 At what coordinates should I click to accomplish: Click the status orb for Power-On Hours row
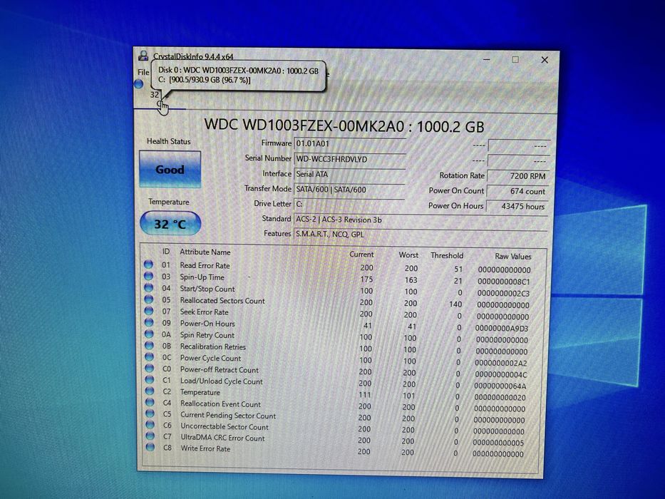148,322
